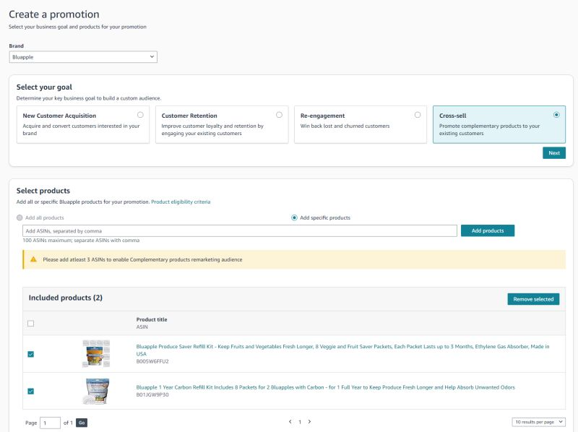Open the Brand dropdown showing Bluapple

83,57
